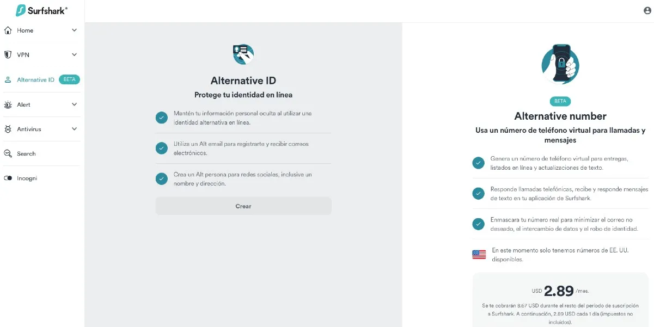
Task: Click checkmark beside 'Mantén tu información personal'
Action: [x=161, y=118]
